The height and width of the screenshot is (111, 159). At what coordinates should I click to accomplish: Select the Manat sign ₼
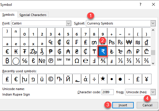point(129,51)
